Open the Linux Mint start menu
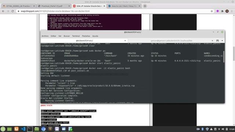Image resolution: width=235 pixels, height=132 pixels. tap(3, 129)
